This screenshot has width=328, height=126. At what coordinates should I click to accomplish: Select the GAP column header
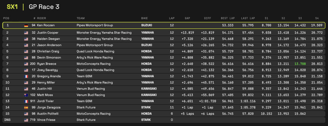tap(187, 18)
